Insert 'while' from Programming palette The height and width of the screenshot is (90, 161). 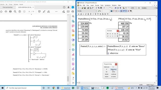[113, 72]
